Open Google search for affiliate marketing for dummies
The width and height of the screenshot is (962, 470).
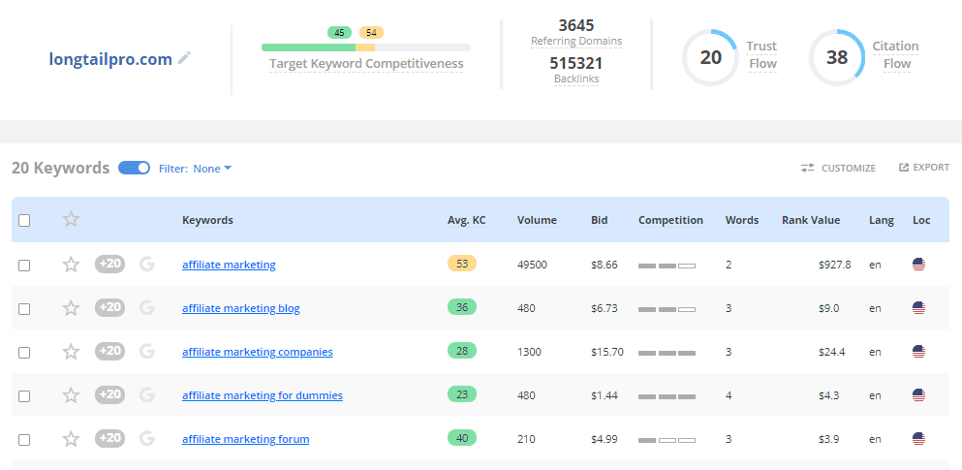click(x=147, y=395)
